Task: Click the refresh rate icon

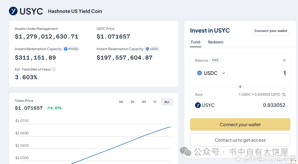Action: (284, 94)
